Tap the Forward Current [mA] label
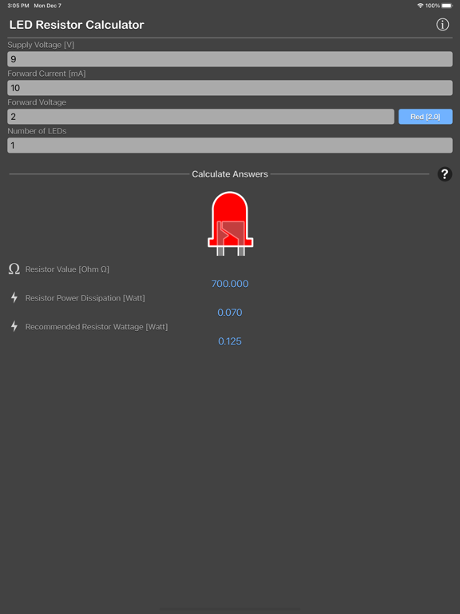The image size is (460, 614). pos(46,74)
